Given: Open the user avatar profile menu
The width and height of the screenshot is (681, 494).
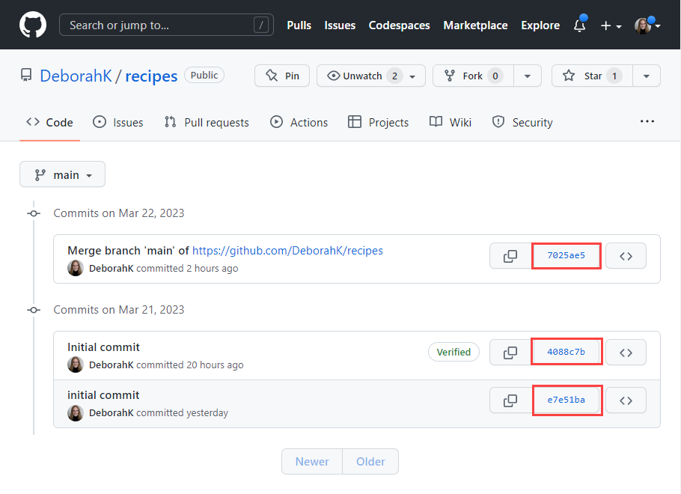Looking at the screenshot, I should pos(647,25).
